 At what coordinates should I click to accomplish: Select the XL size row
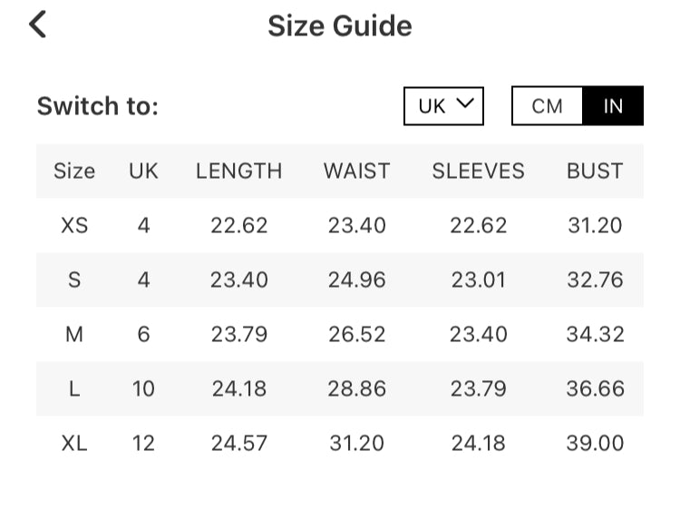[x=74, y=443]
